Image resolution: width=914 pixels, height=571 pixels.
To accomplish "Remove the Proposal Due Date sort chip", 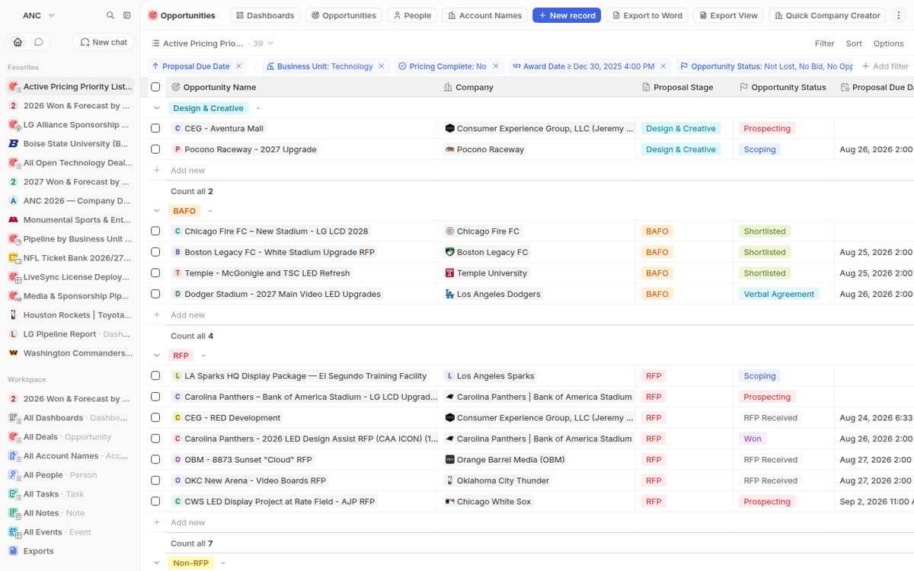I will [238, 66].
